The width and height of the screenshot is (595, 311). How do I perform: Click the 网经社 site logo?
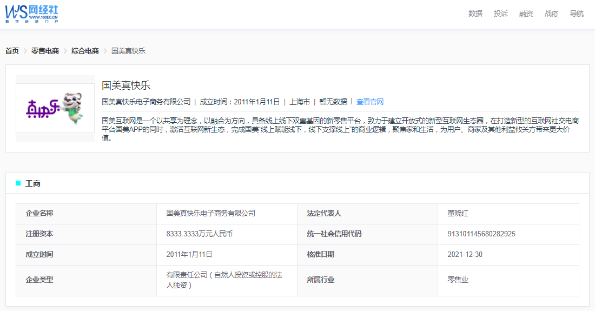tap(31, 14)
